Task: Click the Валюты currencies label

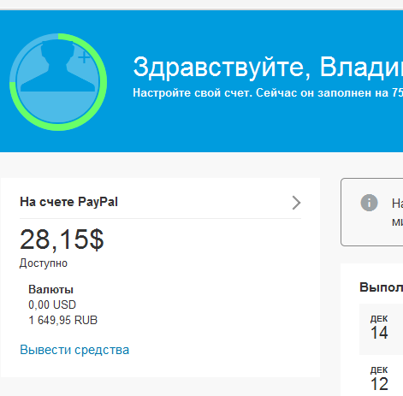Action: coord(50,289)
